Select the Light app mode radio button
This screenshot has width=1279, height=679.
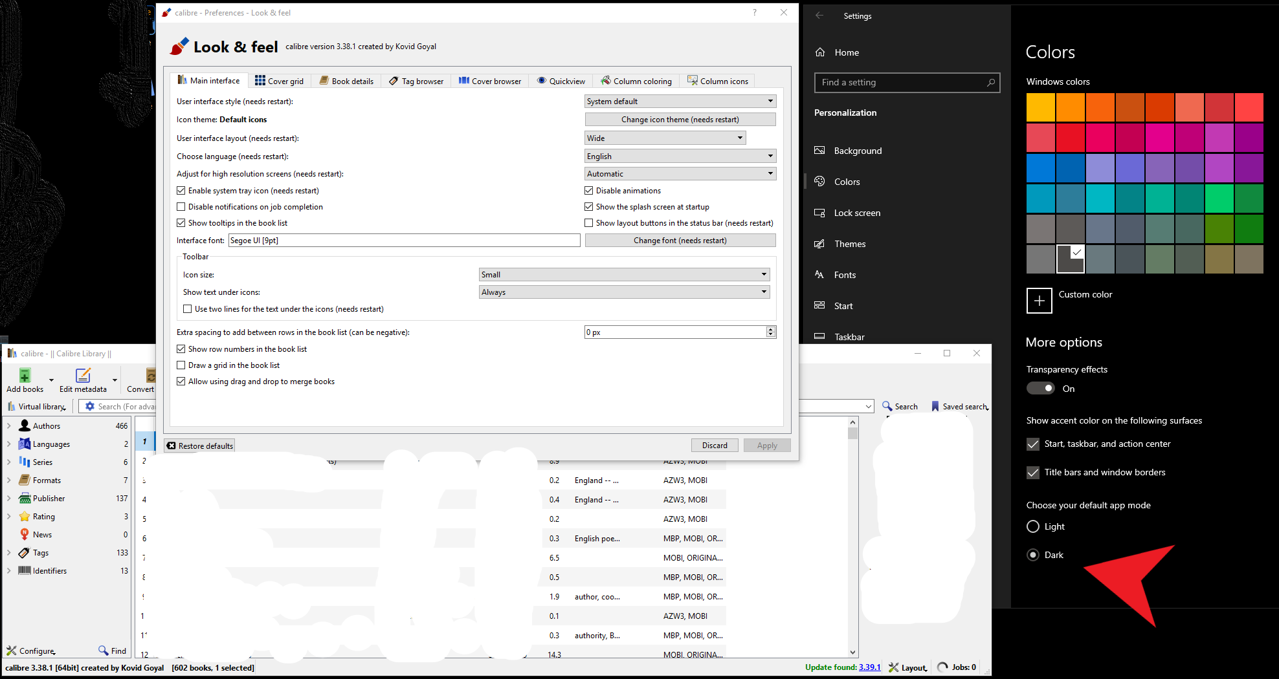point(1033,526)
